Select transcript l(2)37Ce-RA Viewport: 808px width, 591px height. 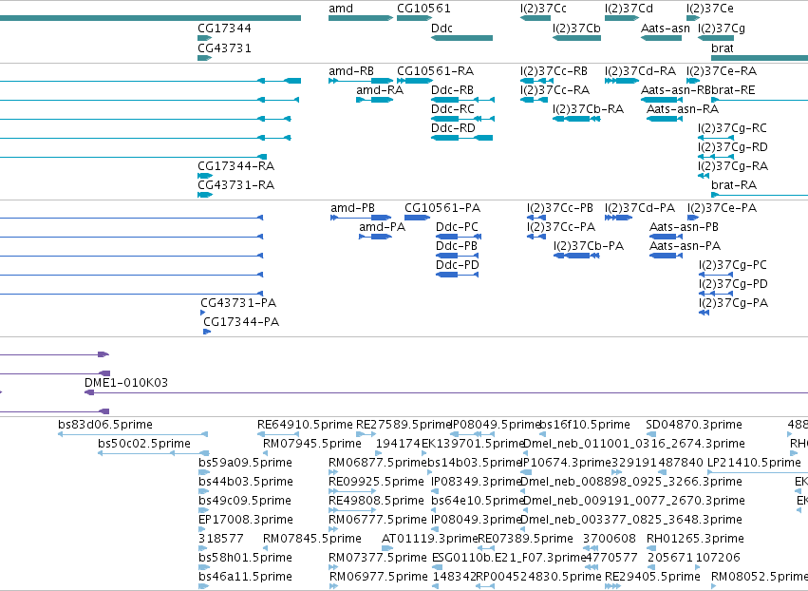coord(722,70)
